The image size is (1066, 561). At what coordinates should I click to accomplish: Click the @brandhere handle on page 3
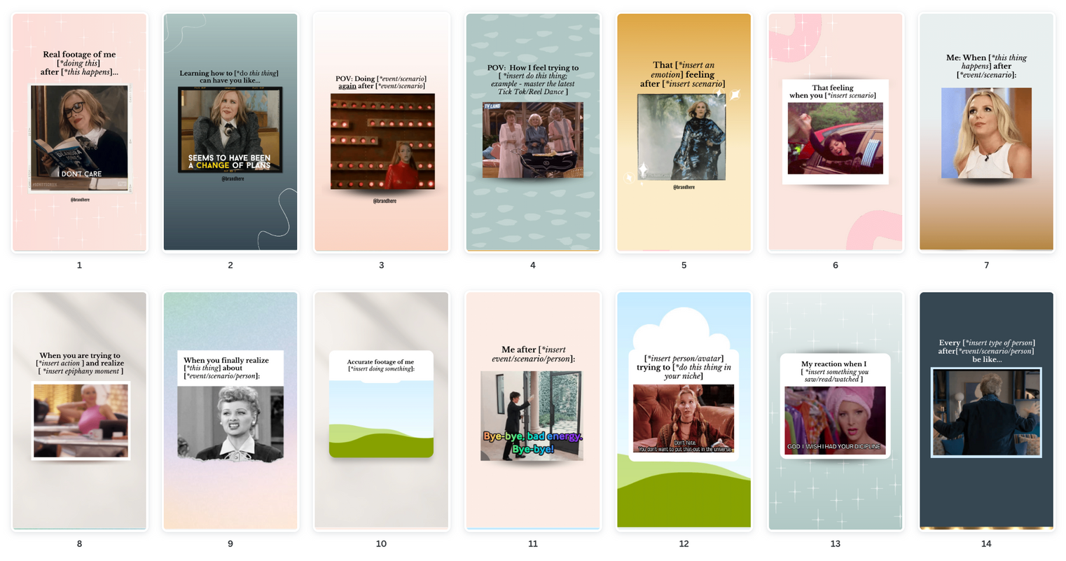tap(385, 201)
